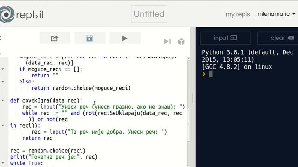Screen dimensions: 298x167
Task: Collapse the 'in reci)):' while block fold
Action: coord(3,125)
